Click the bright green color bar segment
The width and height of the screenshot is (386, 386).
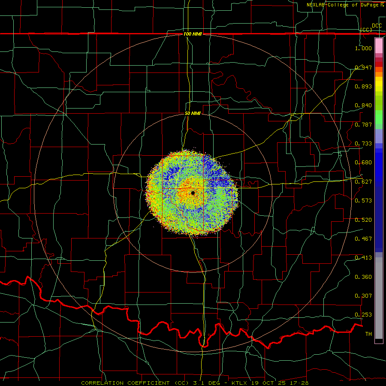click(x=379, y=117)
